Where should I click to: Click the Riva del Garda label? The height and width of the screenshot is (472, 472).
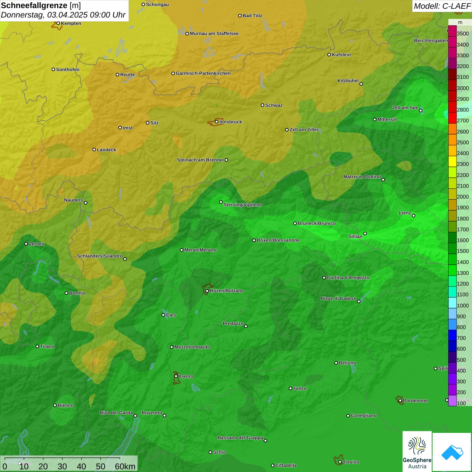pyautogui.click(x=116, y=413)
